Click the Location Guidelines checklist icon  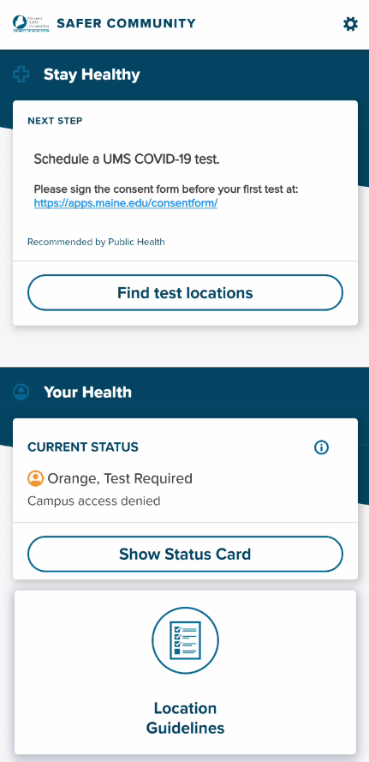click(185, 640)
